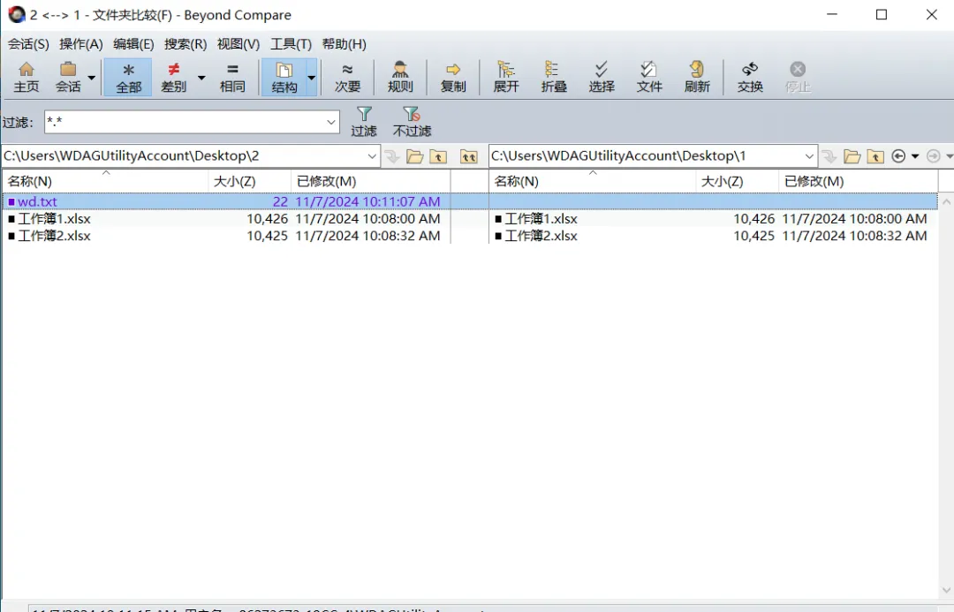The width and height of the screenshot is (954, 612).
Task: Click right pane date 11/7/2024 10:08:32 AM
Action: point(854,236)
